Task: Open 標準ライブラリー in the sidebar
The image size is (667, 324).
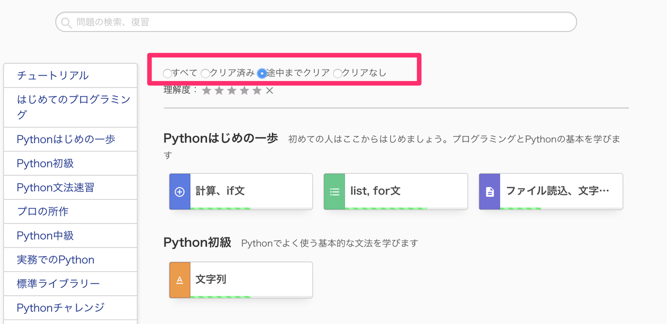Action: [x=70, y=283]
